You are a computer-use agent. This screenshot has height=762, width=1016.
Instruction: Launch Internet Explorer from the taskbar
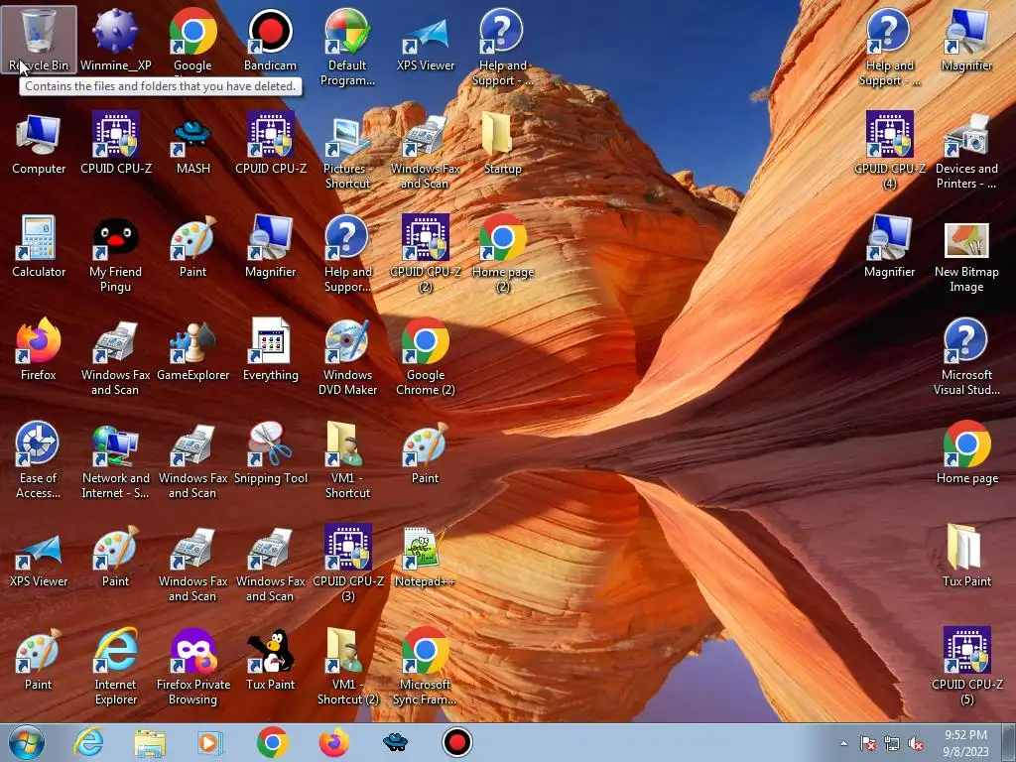88,742
